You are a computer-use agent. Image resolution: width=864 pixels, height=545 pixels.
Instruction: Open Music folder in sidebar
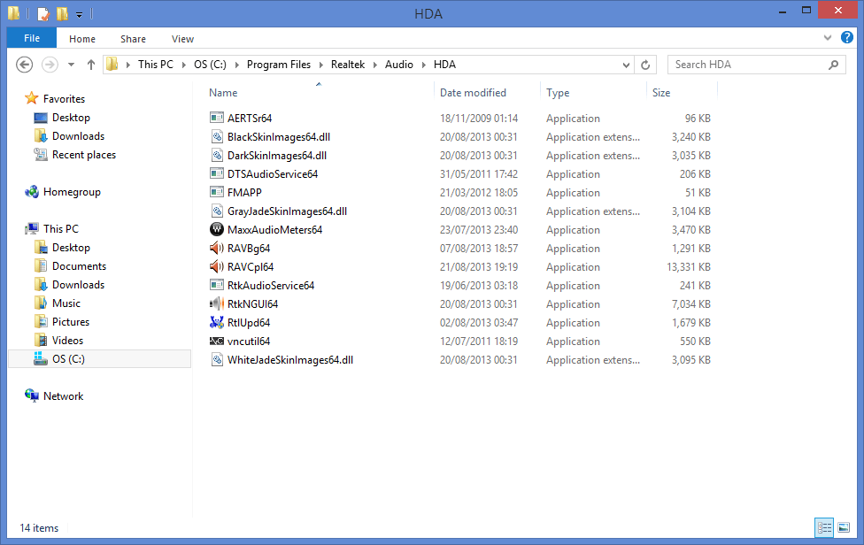[66, 303]
